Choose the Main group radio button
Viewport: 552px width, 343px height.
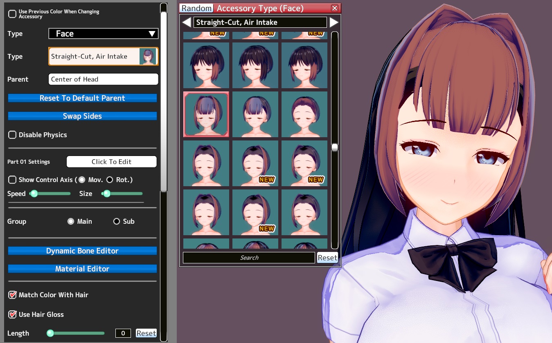(x=71, y=221)
